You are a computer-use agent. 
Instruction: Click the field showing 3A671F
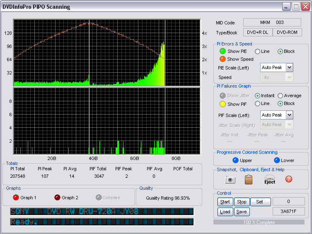(x=288, y=211)
